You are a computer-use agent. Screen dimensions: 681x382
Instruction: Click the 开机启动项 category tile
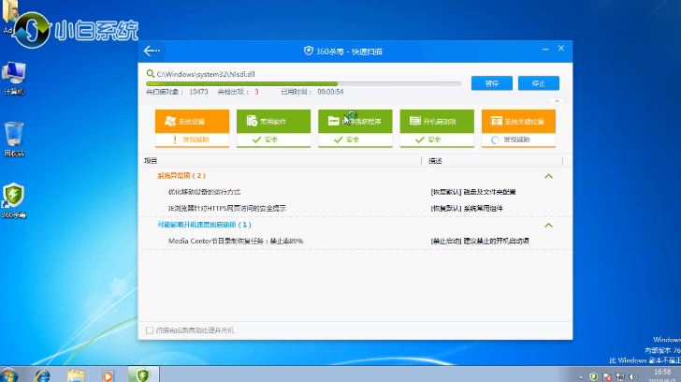pos(436,122)
